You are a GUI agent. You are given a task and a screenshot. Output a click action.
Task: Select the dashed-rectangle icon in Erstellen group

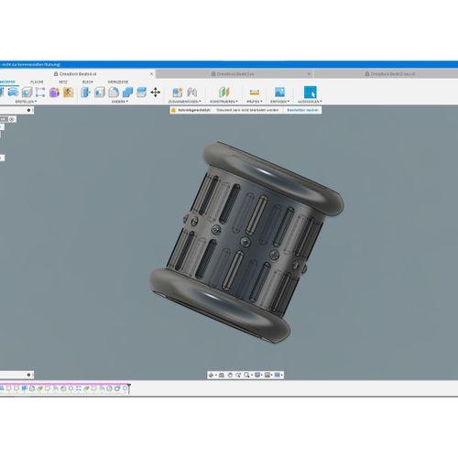pos(40,93)
